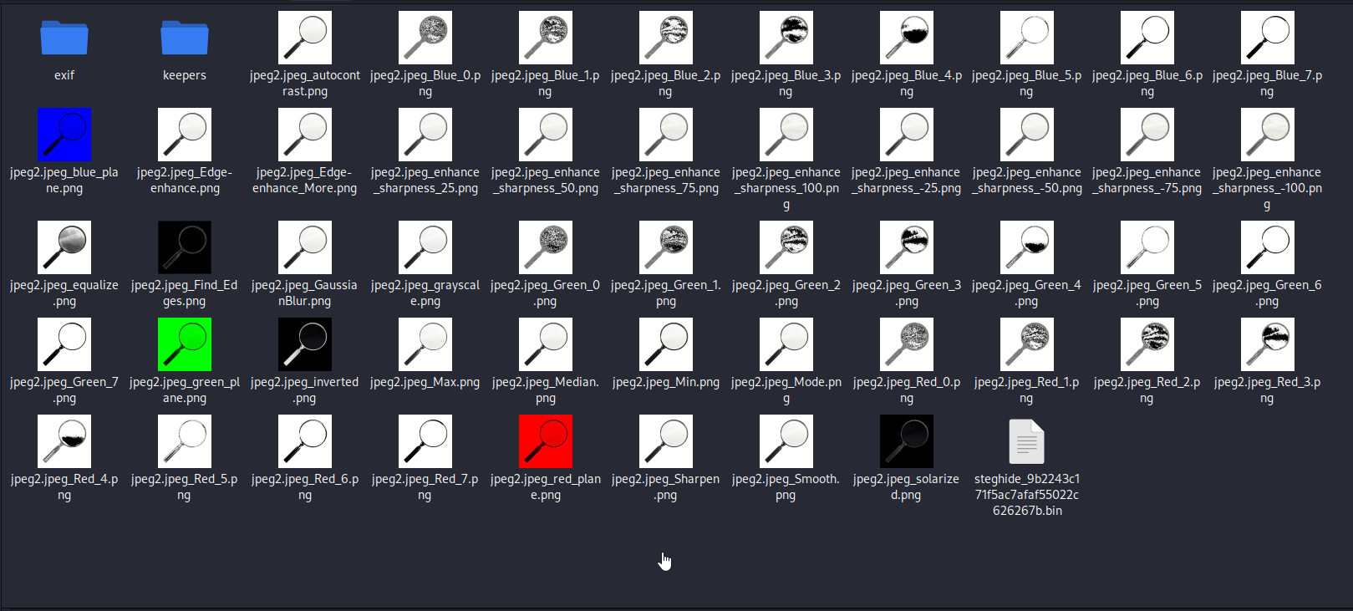Screen dimensions: 1353x611
Task: Click jpeg2.jpeg_Min.png thumbnail
Action: coord(666,344)
